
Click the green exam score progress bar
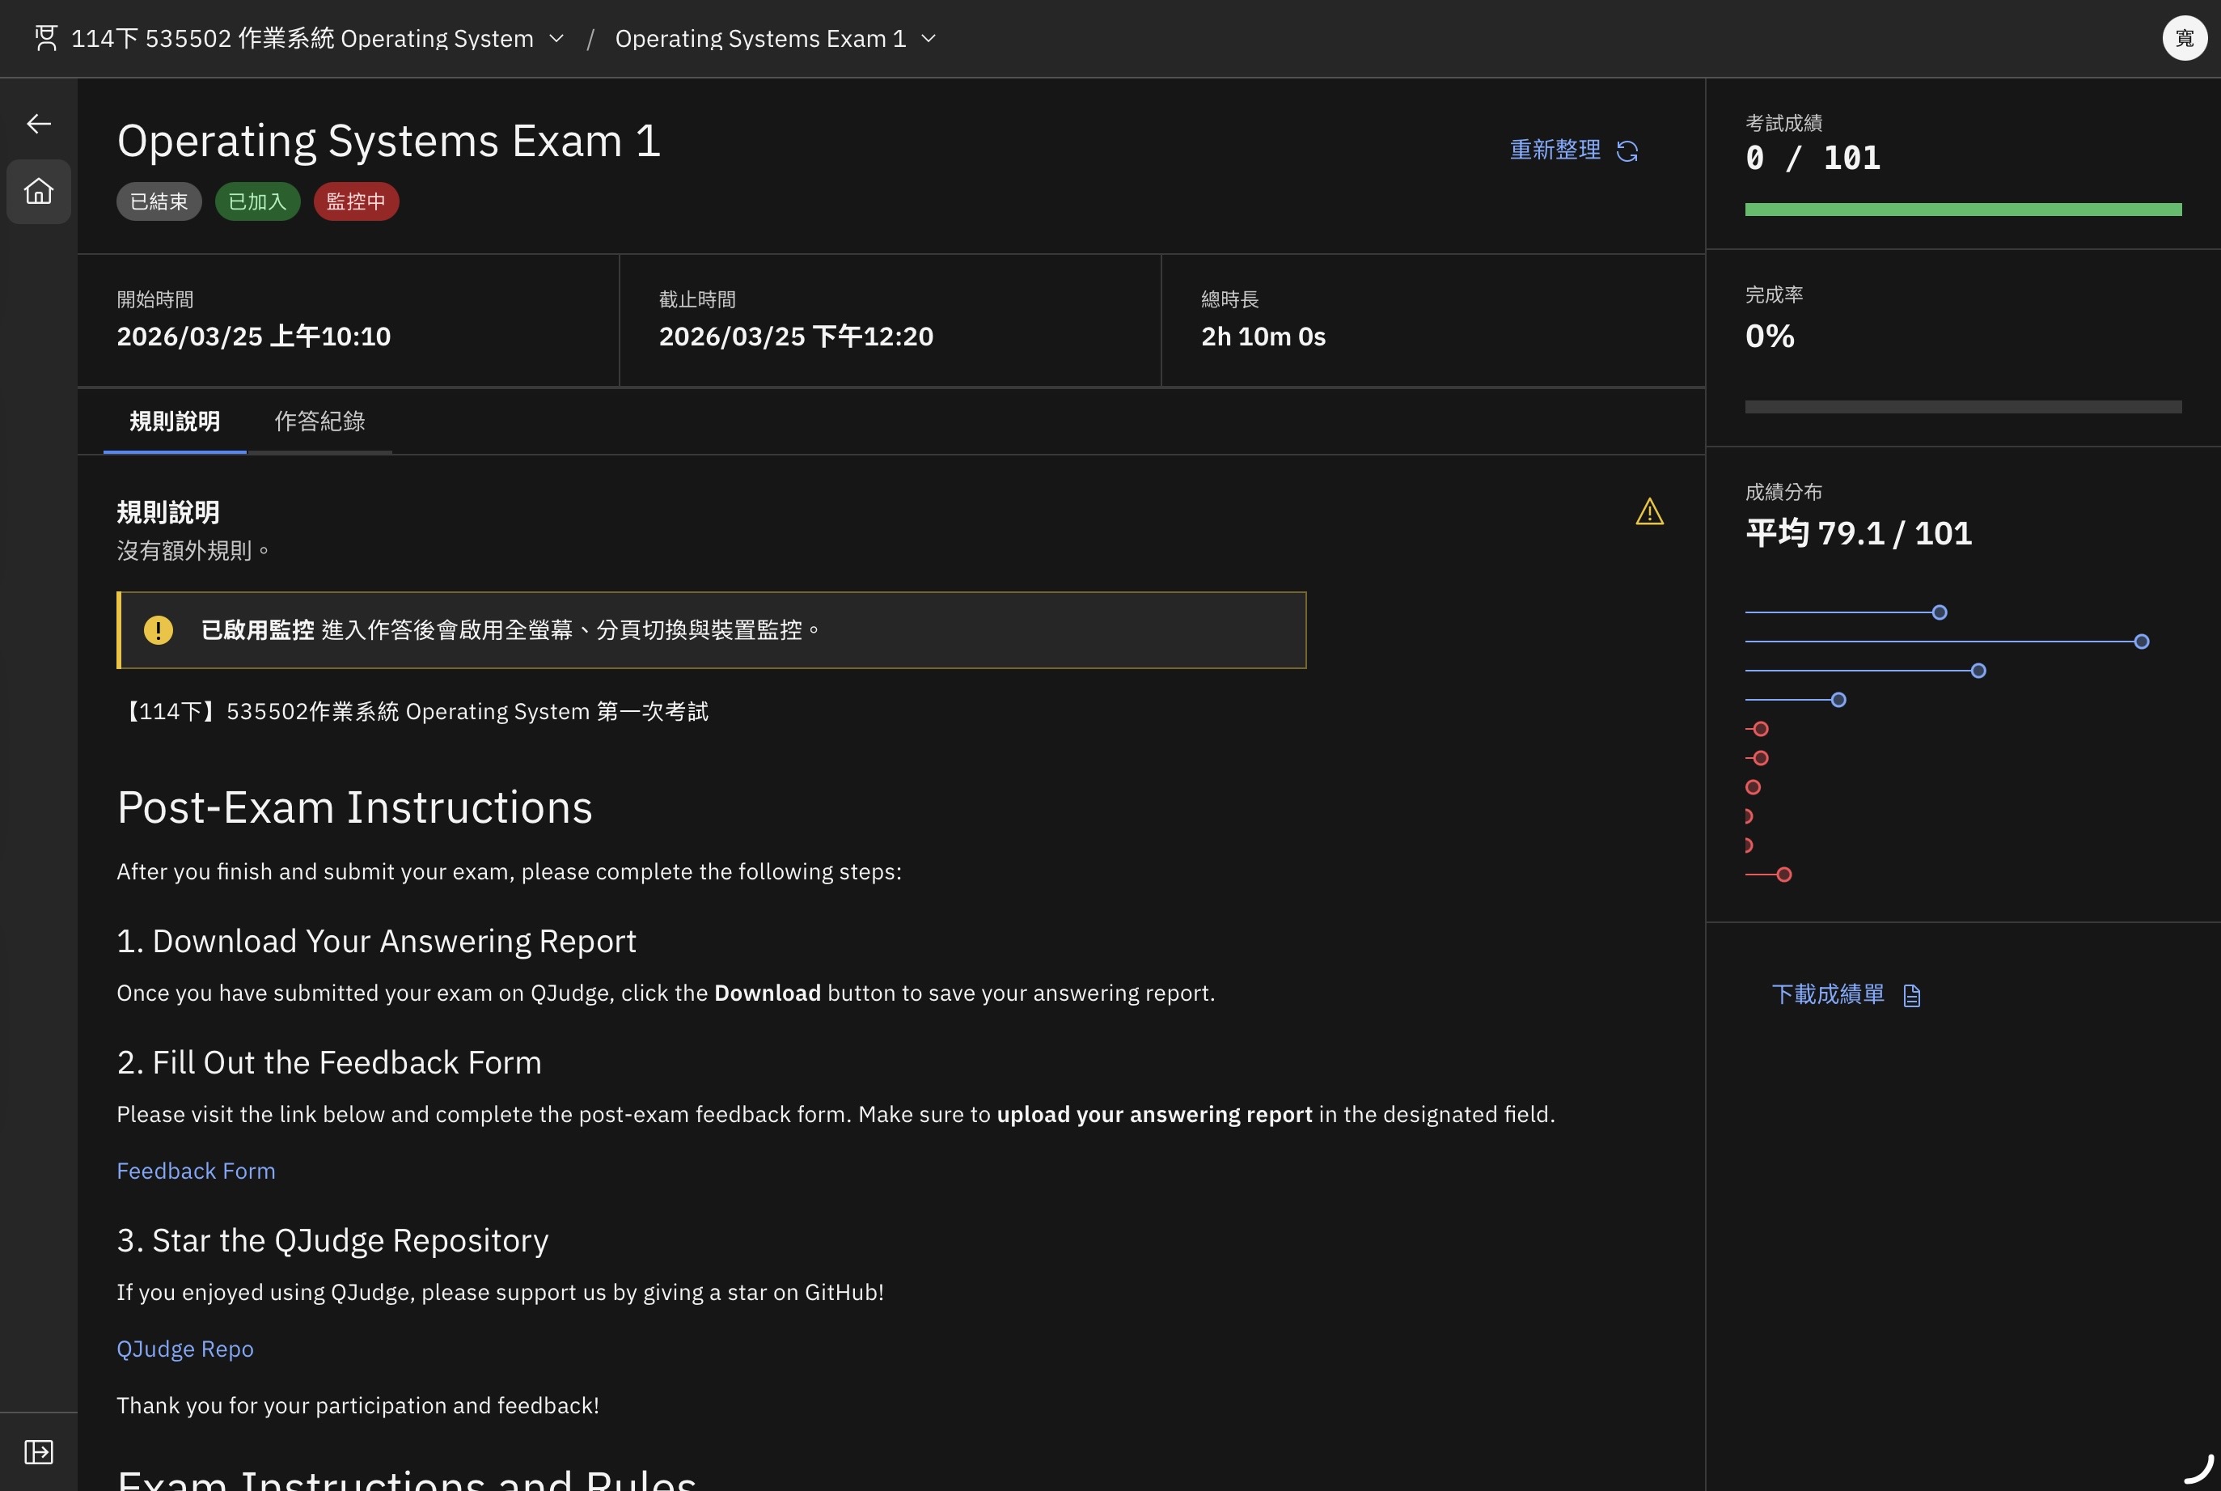tap(1962, 210)
